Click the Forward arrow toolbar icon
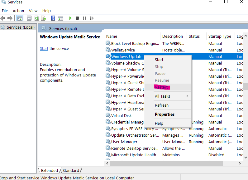Viewport: 248px width, 180px height. tap(10, 18)
